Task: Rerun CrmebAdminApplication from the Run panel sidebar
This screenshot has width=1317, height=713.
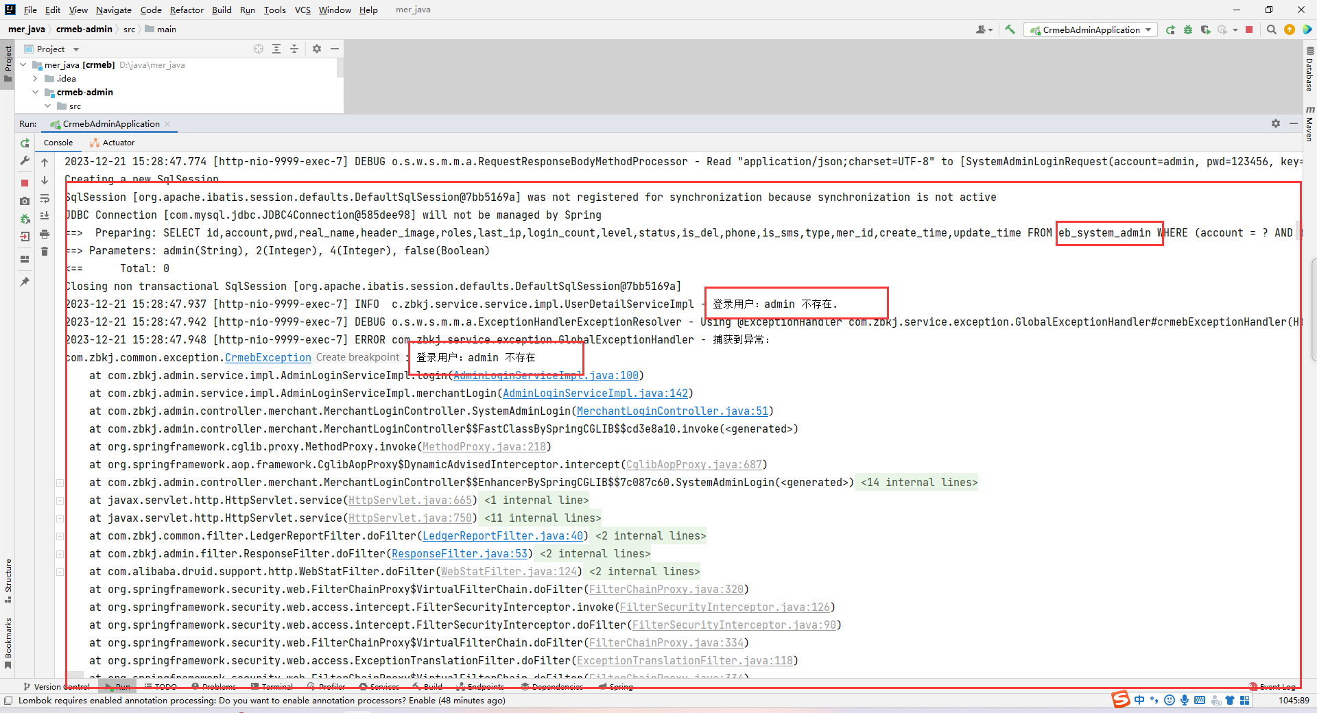Action: 25,143
